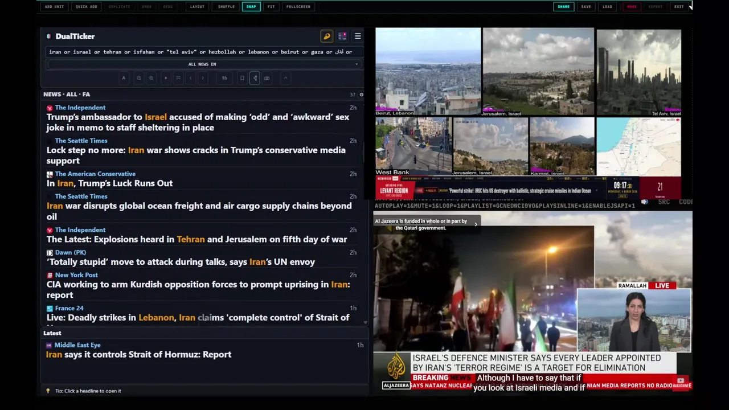
Task: Click the 1h time range button
Action: [x=224, y=78]
